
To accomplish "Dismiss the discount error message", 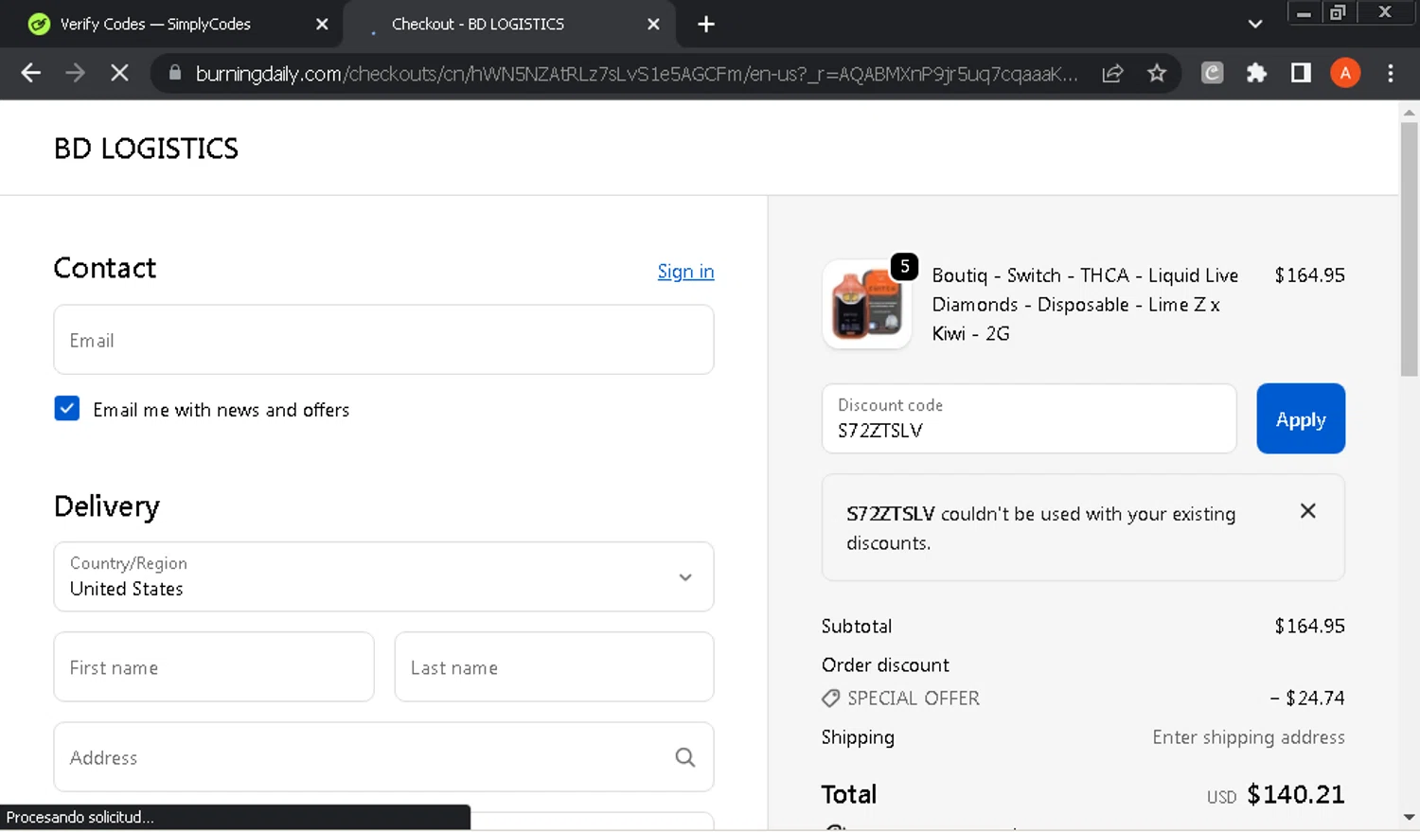I will (1308, 511).
